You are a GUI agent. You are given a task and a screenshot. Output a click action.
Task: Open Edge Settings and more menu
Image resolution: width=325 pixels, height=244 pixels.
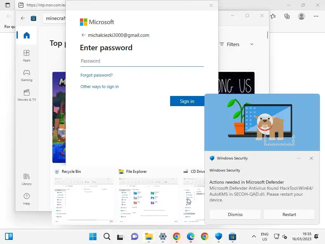[316, 16]
